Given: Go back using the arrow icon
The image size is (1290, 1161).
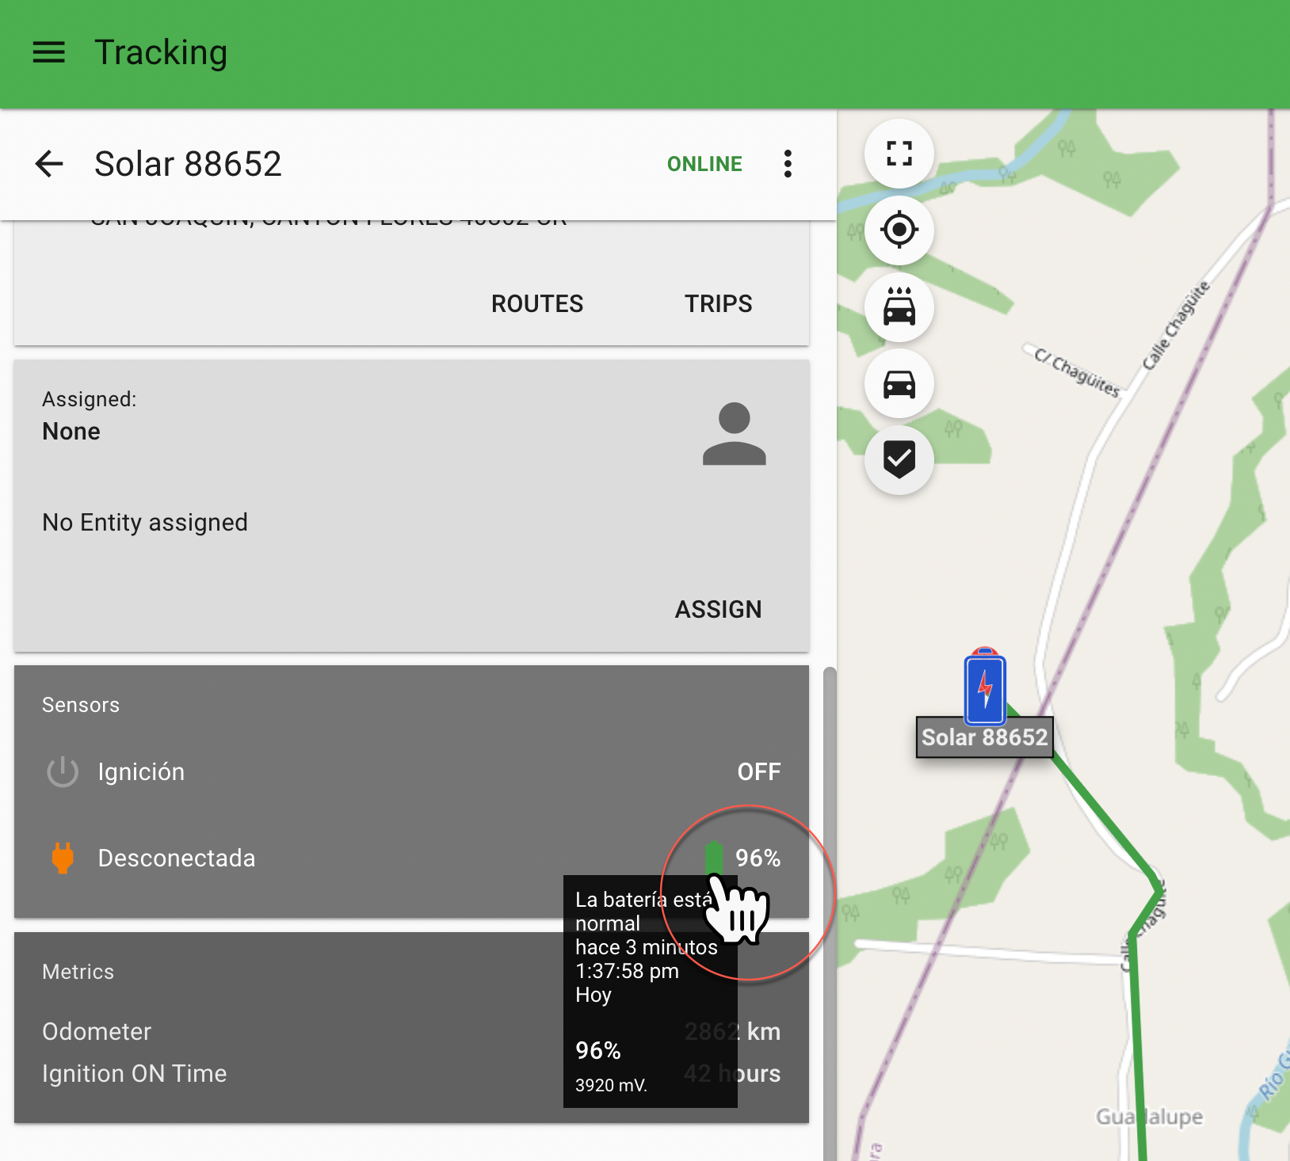Looking at the screenshot, I should pyautogui.click(x=49, y=164).
